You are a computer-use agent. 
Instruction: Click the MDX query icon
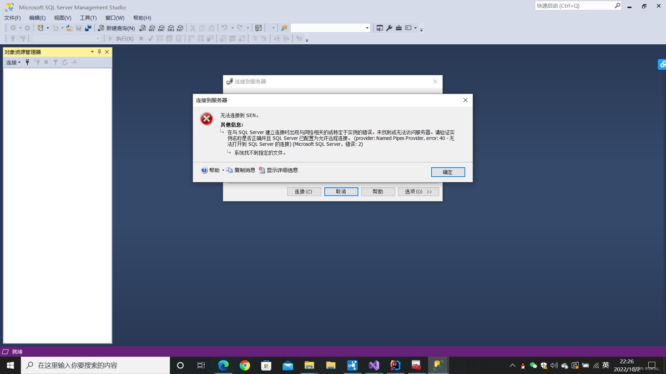pyautogui.click(x=152, y=28)
